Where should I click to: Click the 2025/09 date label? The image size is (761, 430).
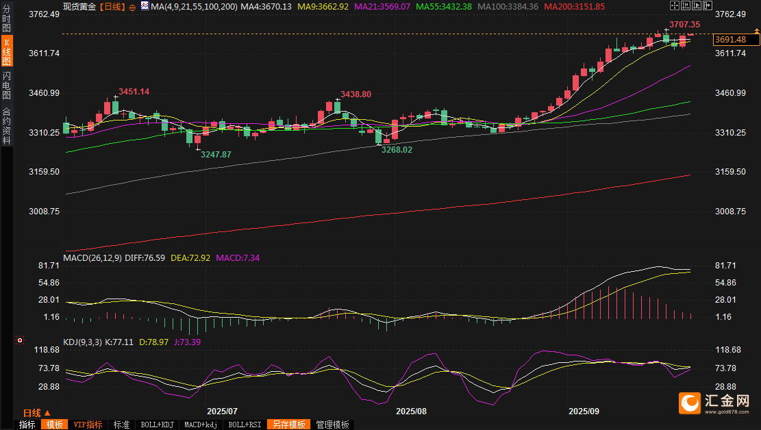point(584,411)
